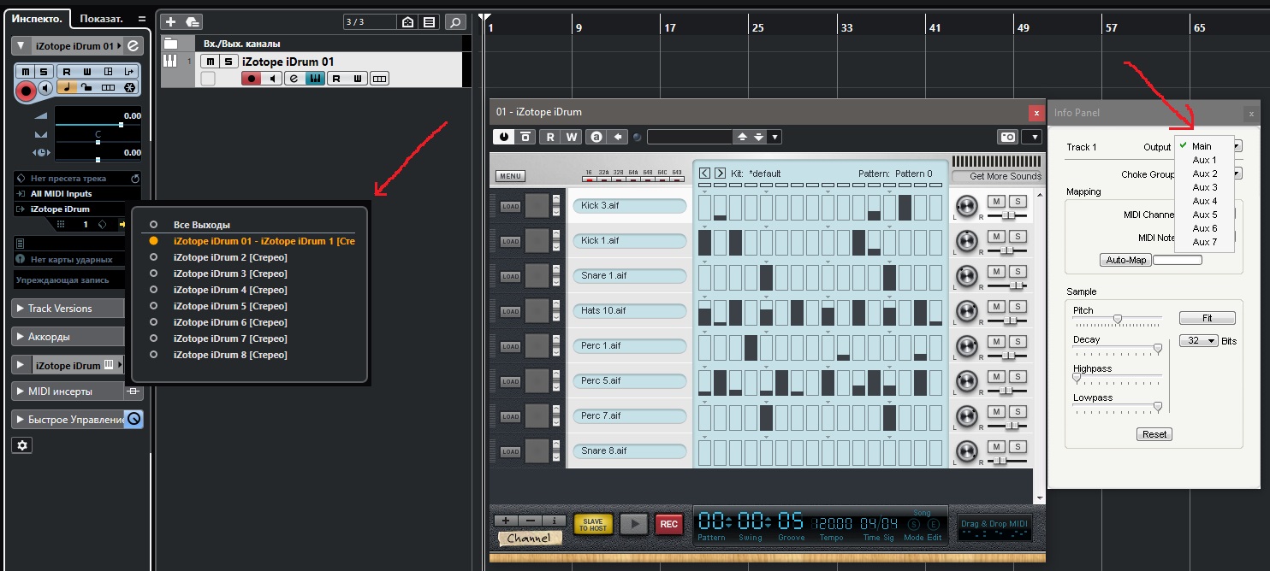The height and width of the screenshot is (571, 1270).
Task: Open edit channel settings in Inspector header
Action: click(x=134, y=46)
